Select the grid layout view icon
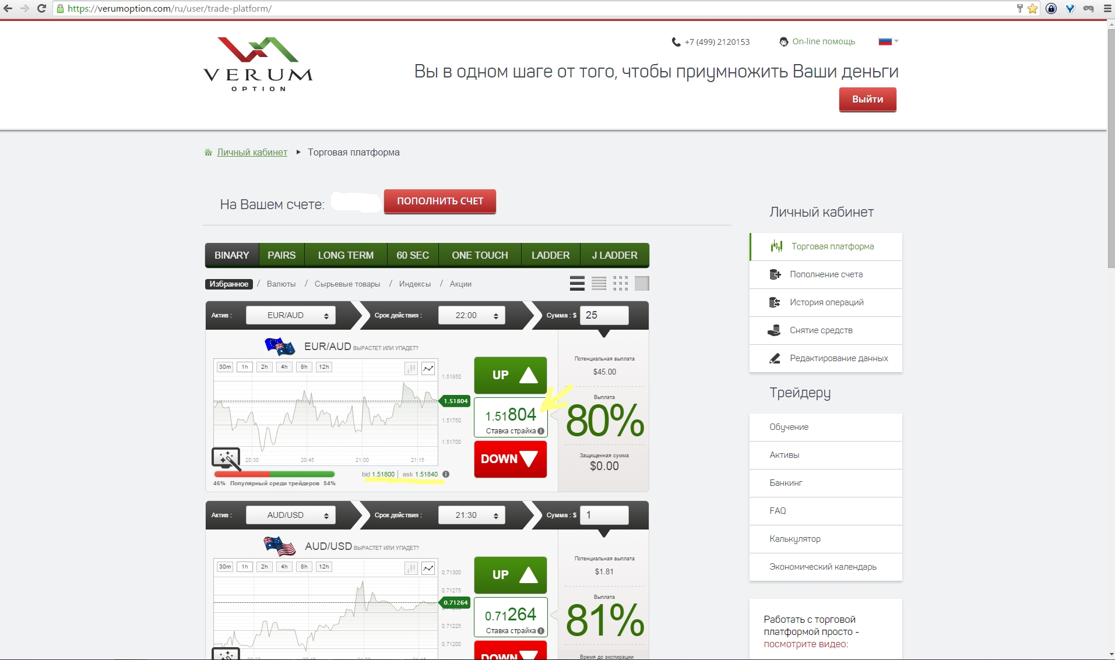Screen dimensions: 1115x660 (x=620, y=283)
